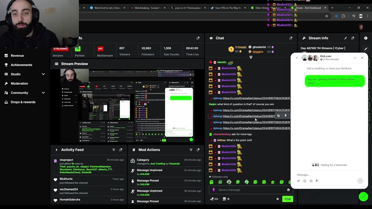Go to Moderation in the sidebar
The image size is (372, 209).
(x=19, y=83)
